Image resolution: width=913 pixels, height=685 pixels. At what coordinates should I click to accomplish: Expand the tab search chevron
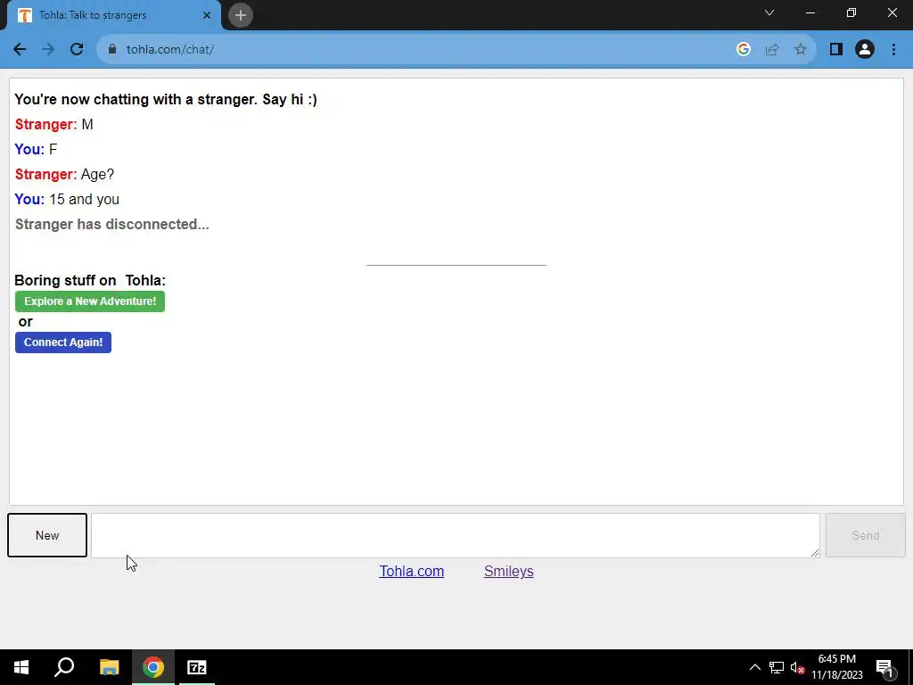tap(769, 12)
